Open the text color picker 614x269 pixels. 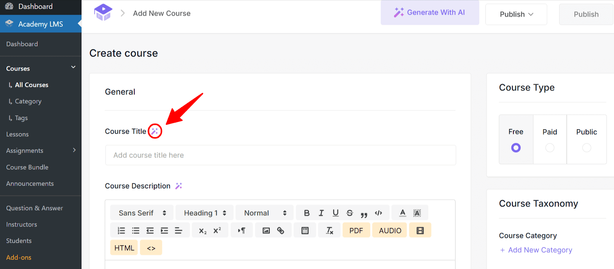click(403, 213)
